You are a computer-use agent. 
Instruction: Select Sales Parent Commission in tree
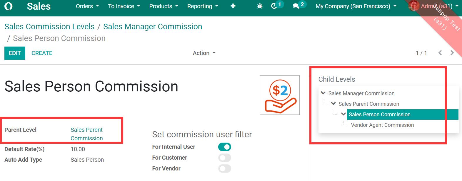pos(369,104)
